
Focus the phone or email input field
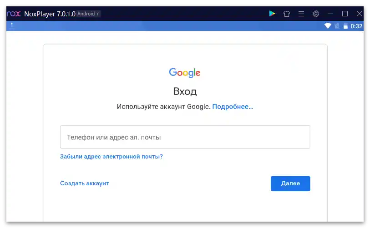click(x=185, y=137)
